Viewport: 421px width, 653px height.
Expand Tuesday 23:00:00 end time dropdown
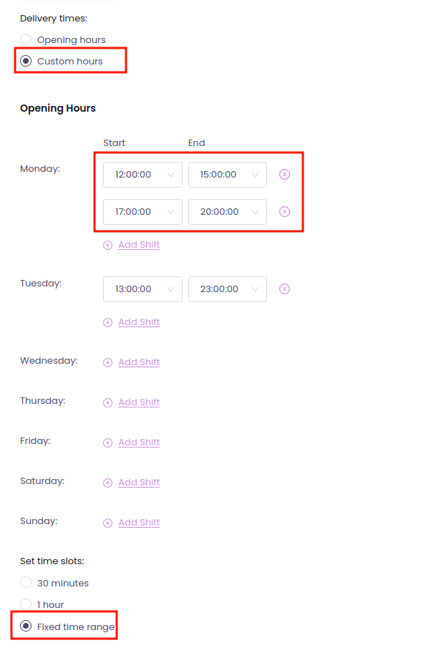pos(228,289)
